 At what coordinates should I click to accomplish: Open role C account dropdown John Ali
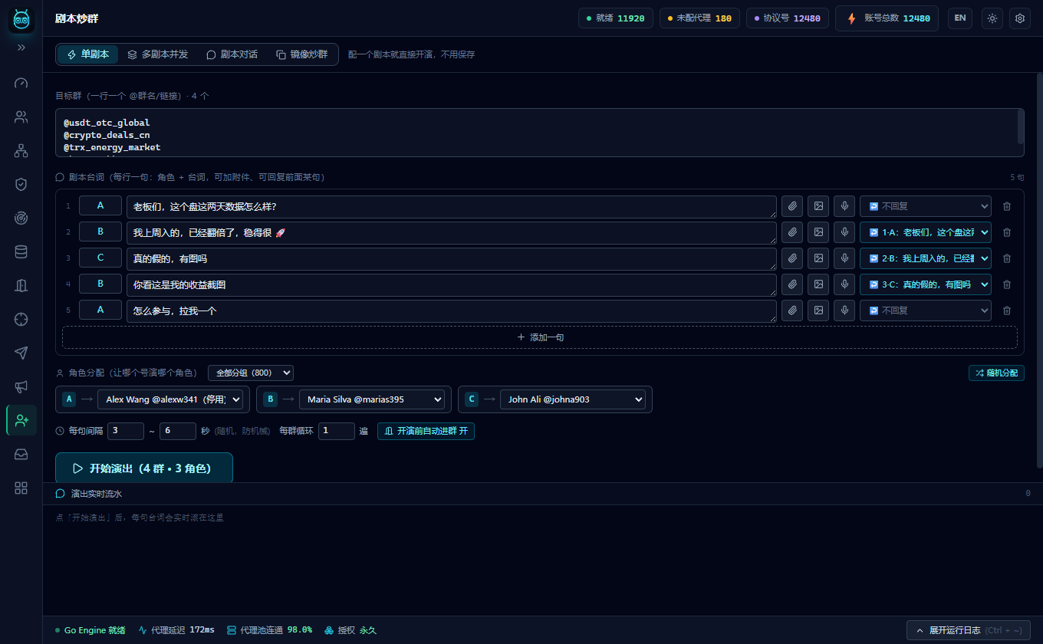[573, 399]
